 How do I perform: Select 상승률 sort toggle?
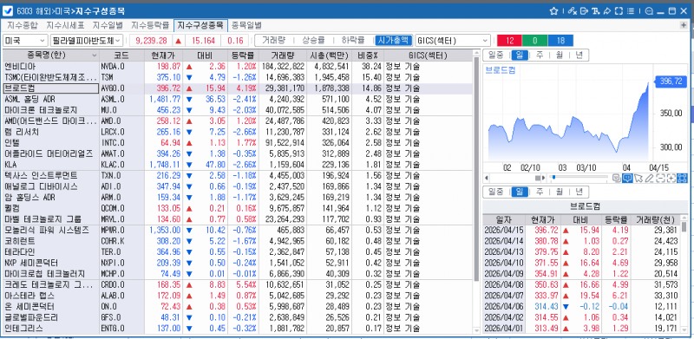click(x=313, y=40)
